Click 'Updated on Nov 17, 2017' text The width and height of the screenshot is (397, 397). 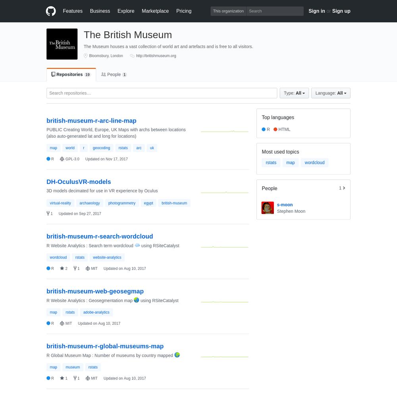tap(106, 159)
